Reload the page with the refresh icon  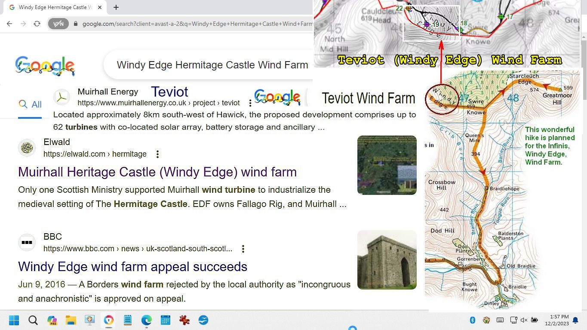click(37, 24)
